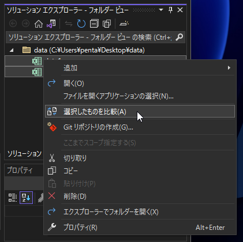This screenshot has width=243, height=242.
Task: Click the Home icon in Solution Explorer toolbar
Action: [39, 24]
